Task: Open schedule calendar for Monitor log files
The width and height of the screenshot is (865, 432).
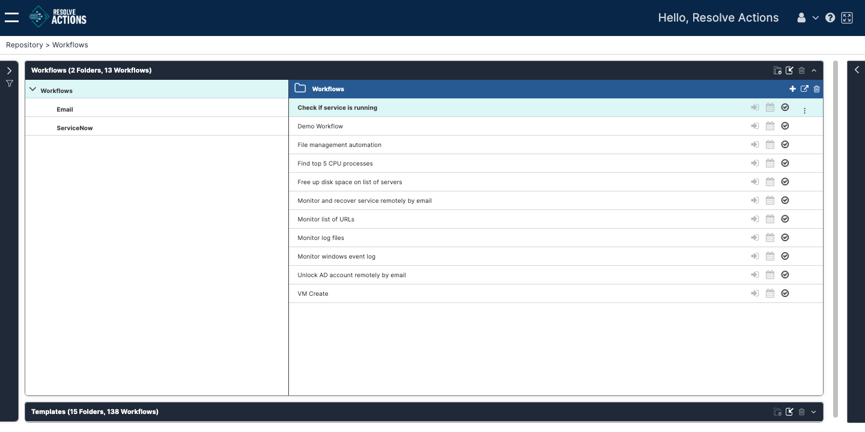Action: click(770, 238)
